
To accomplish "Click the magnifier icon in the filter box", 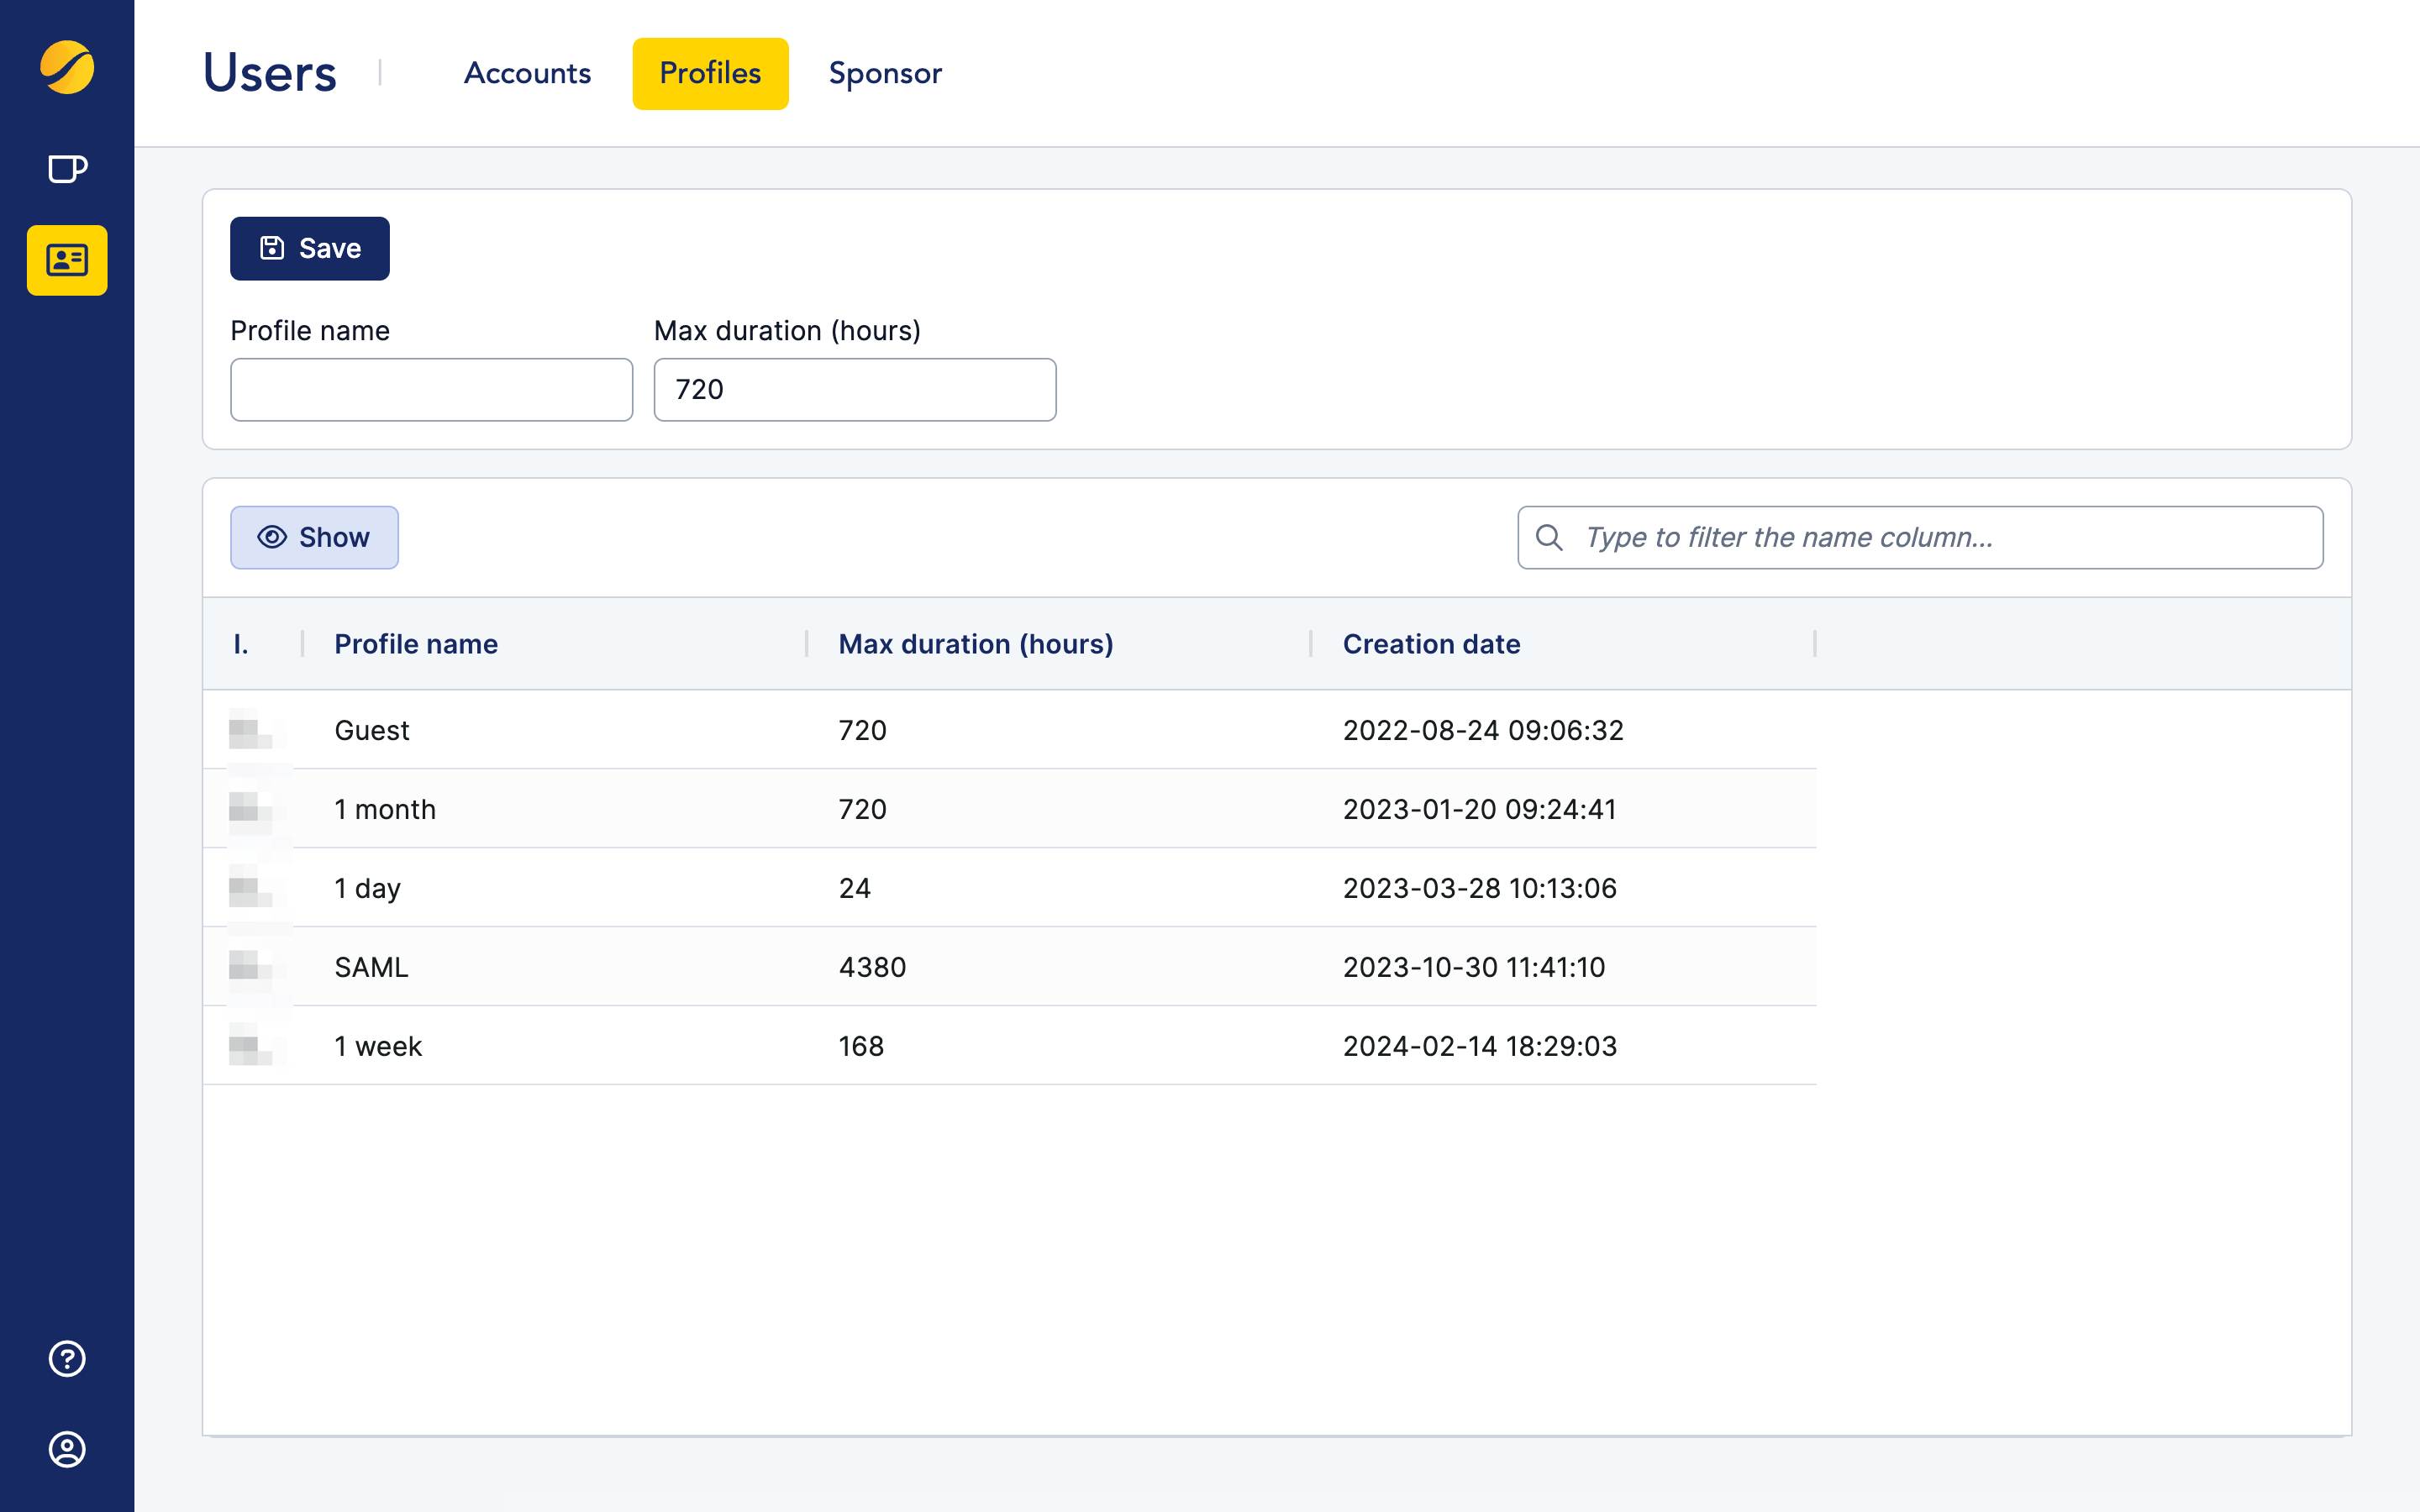I will pos(1549,538).
